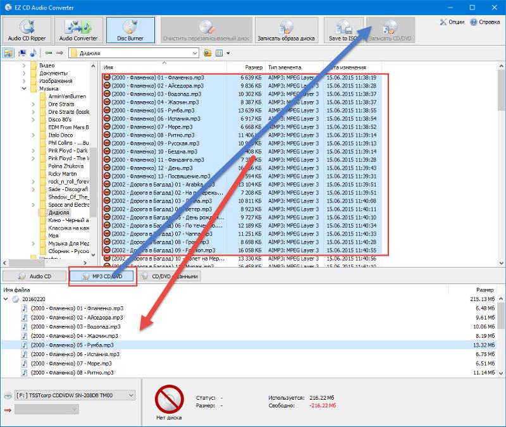Select the ArminVanBurren folder

pyautogui.click(x=67, y=96)
